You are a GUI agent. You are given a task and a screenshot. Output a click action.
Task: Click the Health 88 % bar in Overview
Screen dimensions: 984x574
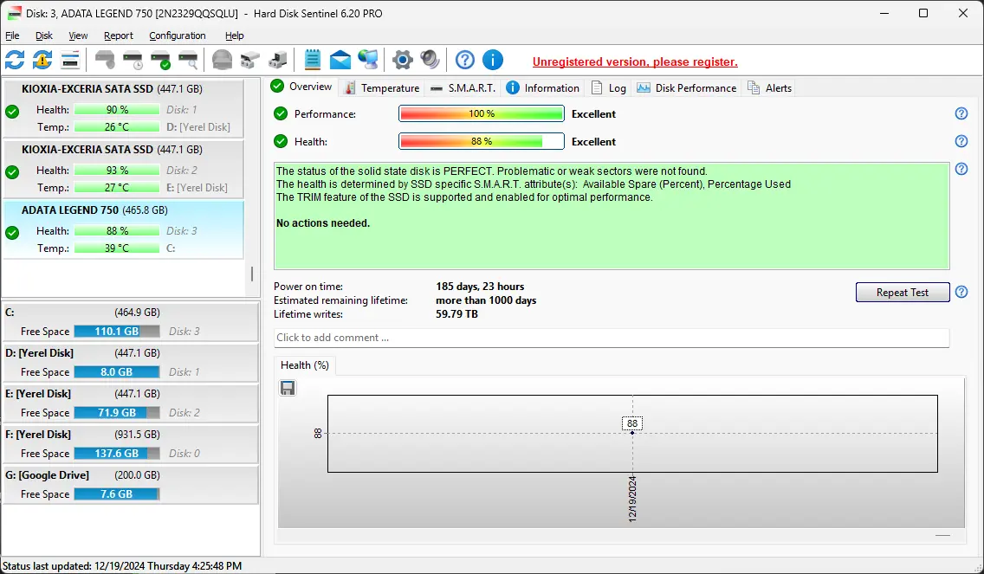[x=482, y=141]
